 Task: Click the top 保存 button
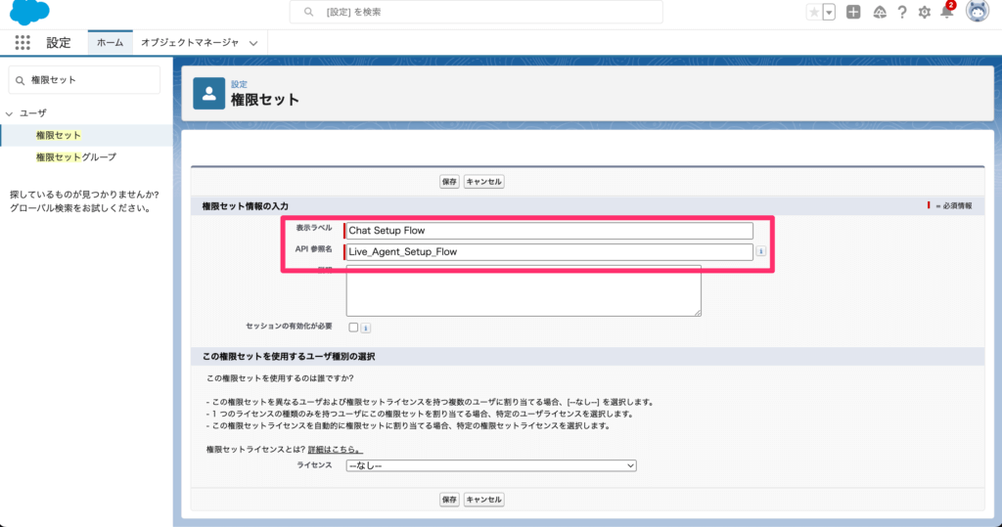pos(449,181)
